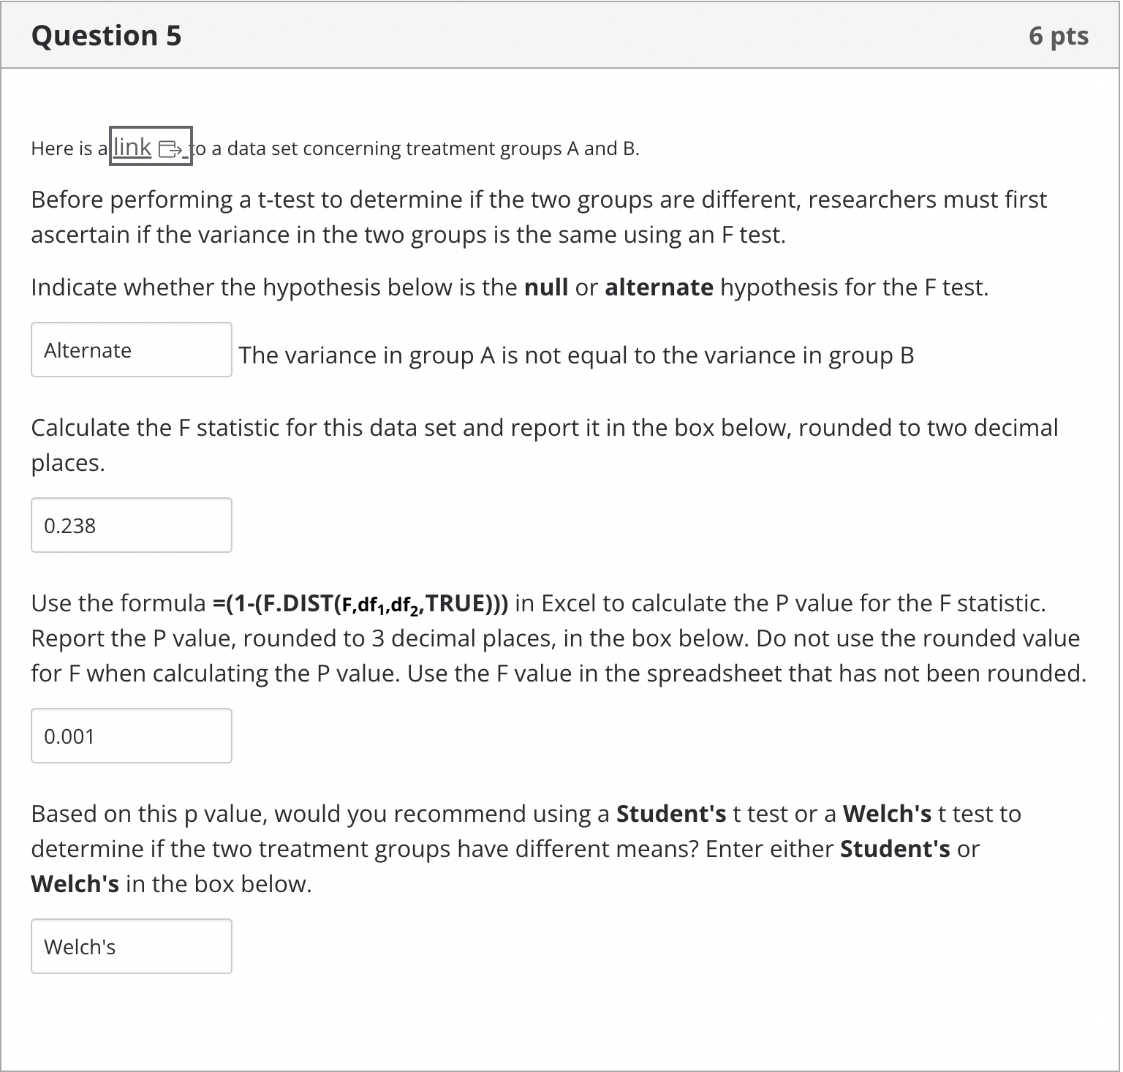Viewport: 1123px width, 1072px height.
Task: Click the P value box containing 0.001
Action: pyautogui.click(x=132, y=736)
